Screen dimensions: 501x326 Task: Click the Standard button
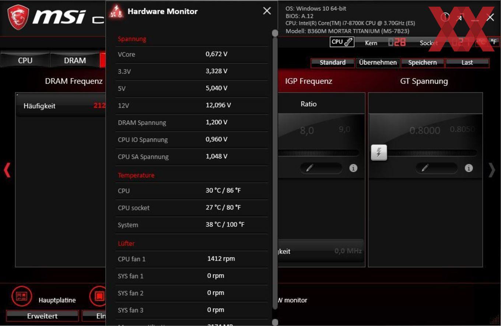(x=333, y=63)
